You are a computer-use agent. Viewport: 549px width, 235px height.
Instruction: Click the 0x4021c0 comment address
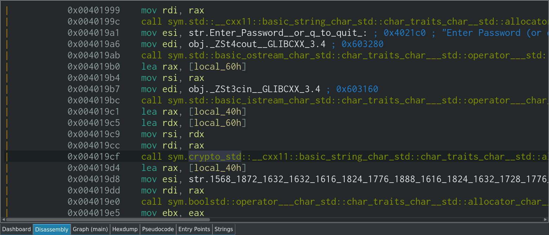click(404, 33)
